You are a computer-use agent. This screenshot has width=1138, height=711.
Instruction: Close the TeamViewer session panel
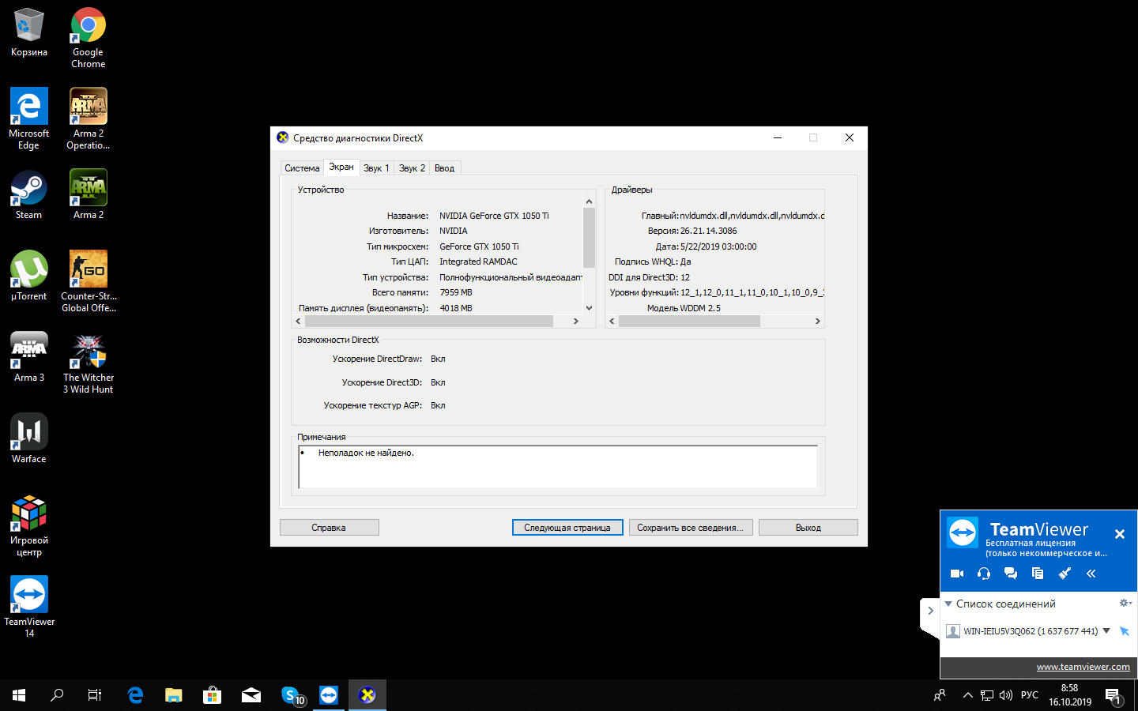pyautogui.click(x=1120, y=534)
